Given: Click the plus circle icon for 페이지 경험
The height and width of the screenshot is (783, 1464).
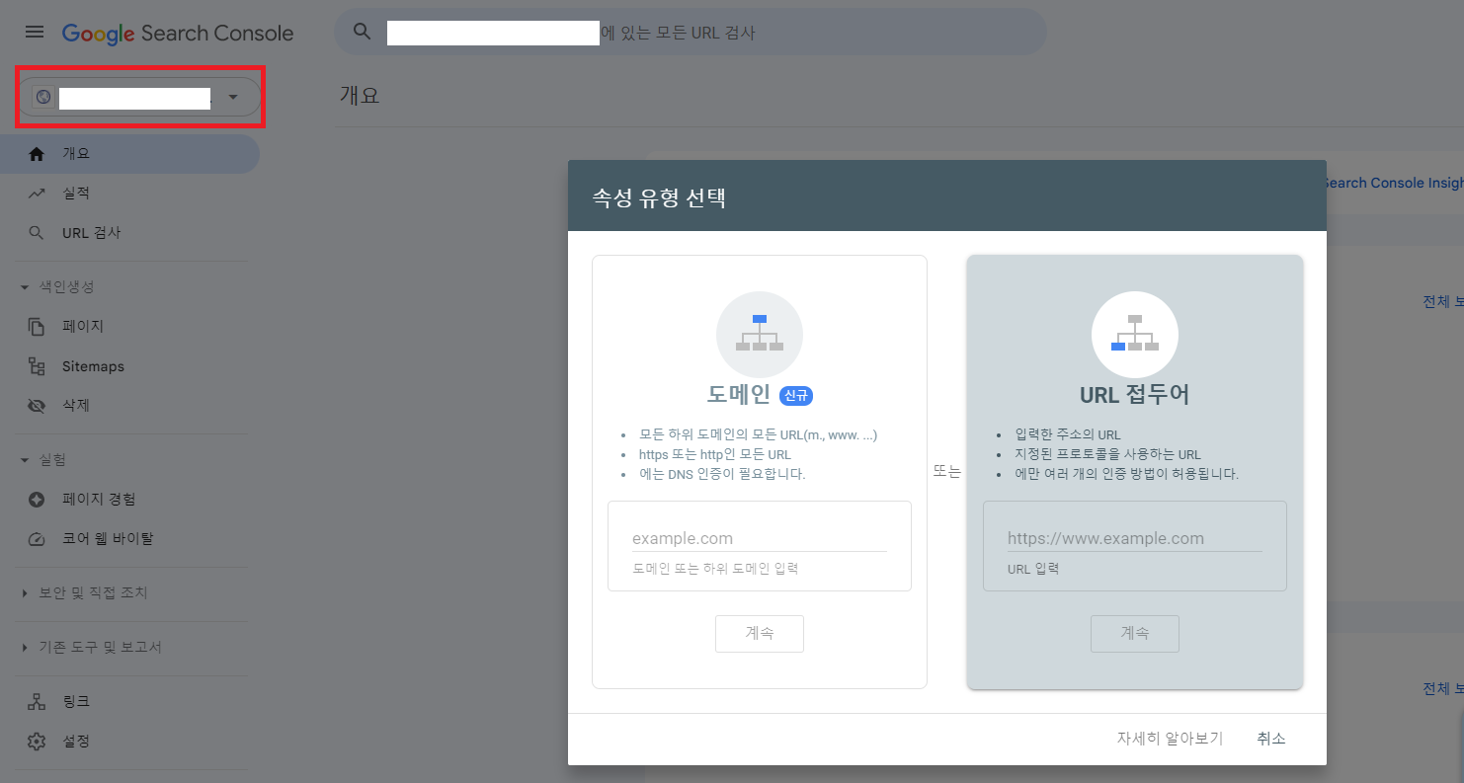Looking at the screenshot, I should point(37,500).
